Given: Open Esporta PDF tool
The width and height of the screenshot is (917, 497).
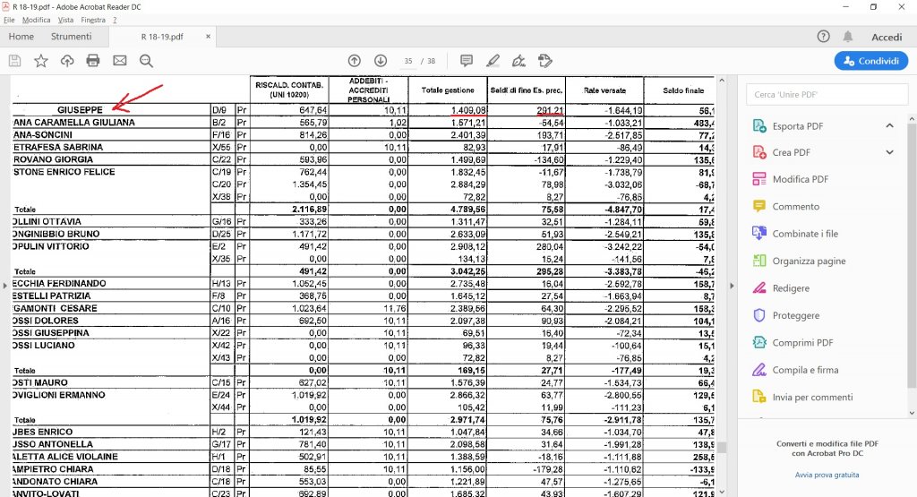Looking at the screenshot, I should 798,125.
